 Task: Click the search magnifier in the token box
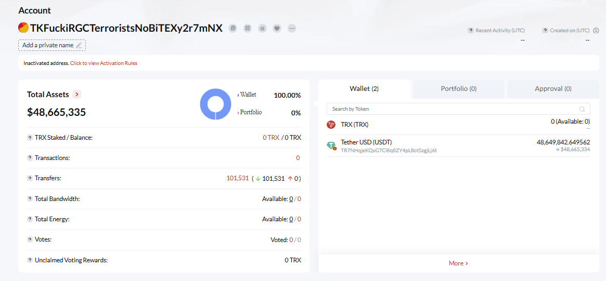[582, 109]
